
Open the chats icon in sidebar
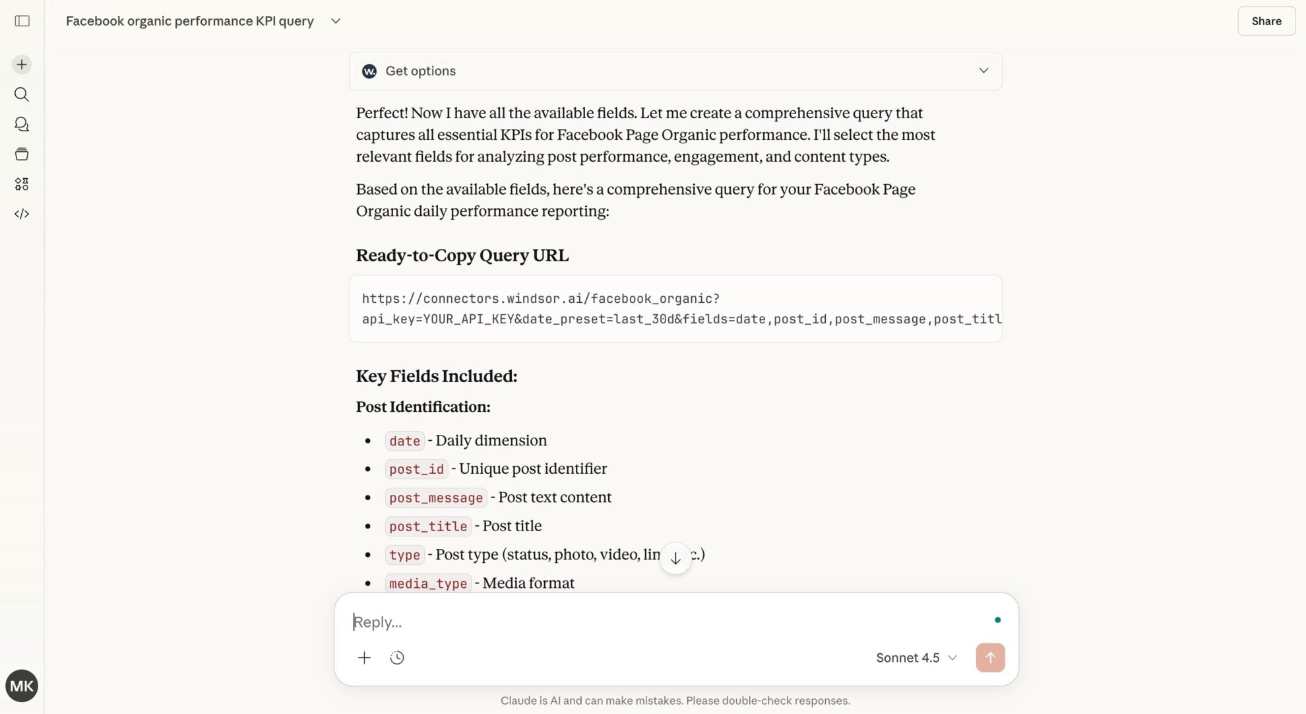click(22, 124)
